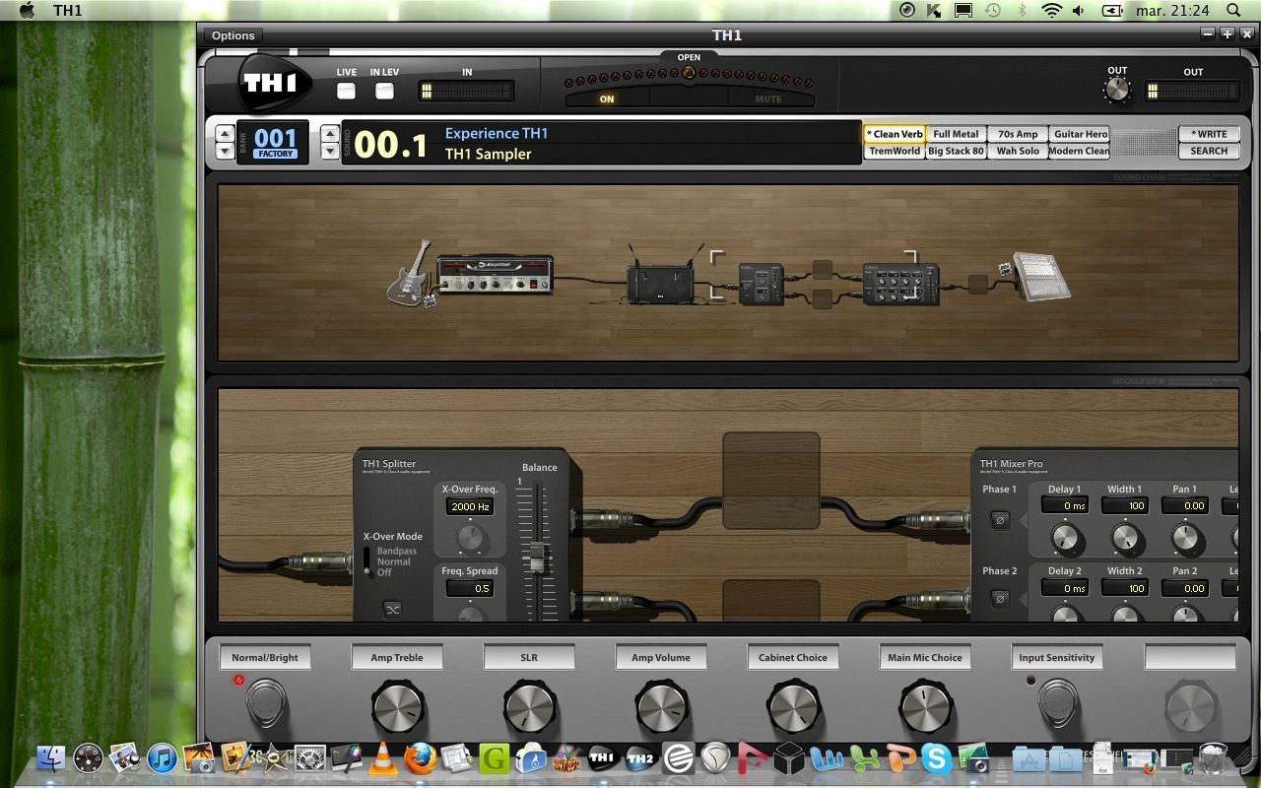Image resolution: width=1261 pixels, height=788 pixels.
Task: Click the WRITE button
Action: pos(1209,134)
